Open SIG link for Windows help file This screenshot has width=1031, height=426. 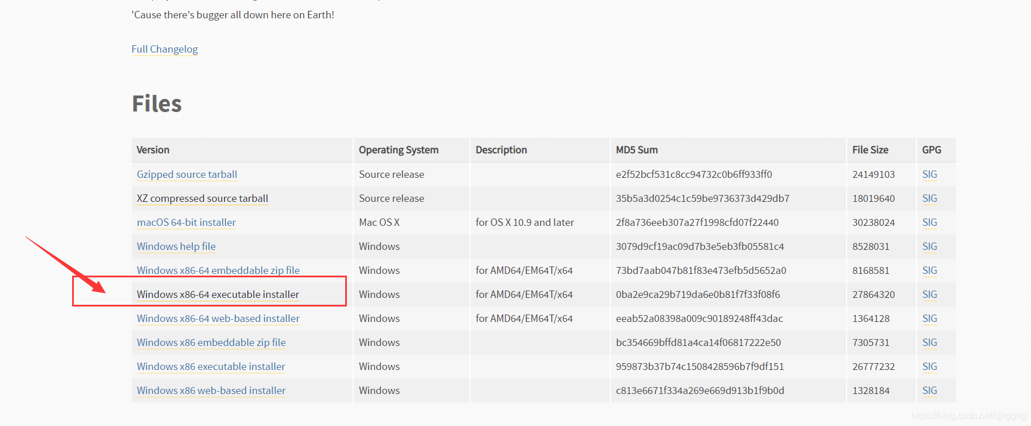pos(930,246)
